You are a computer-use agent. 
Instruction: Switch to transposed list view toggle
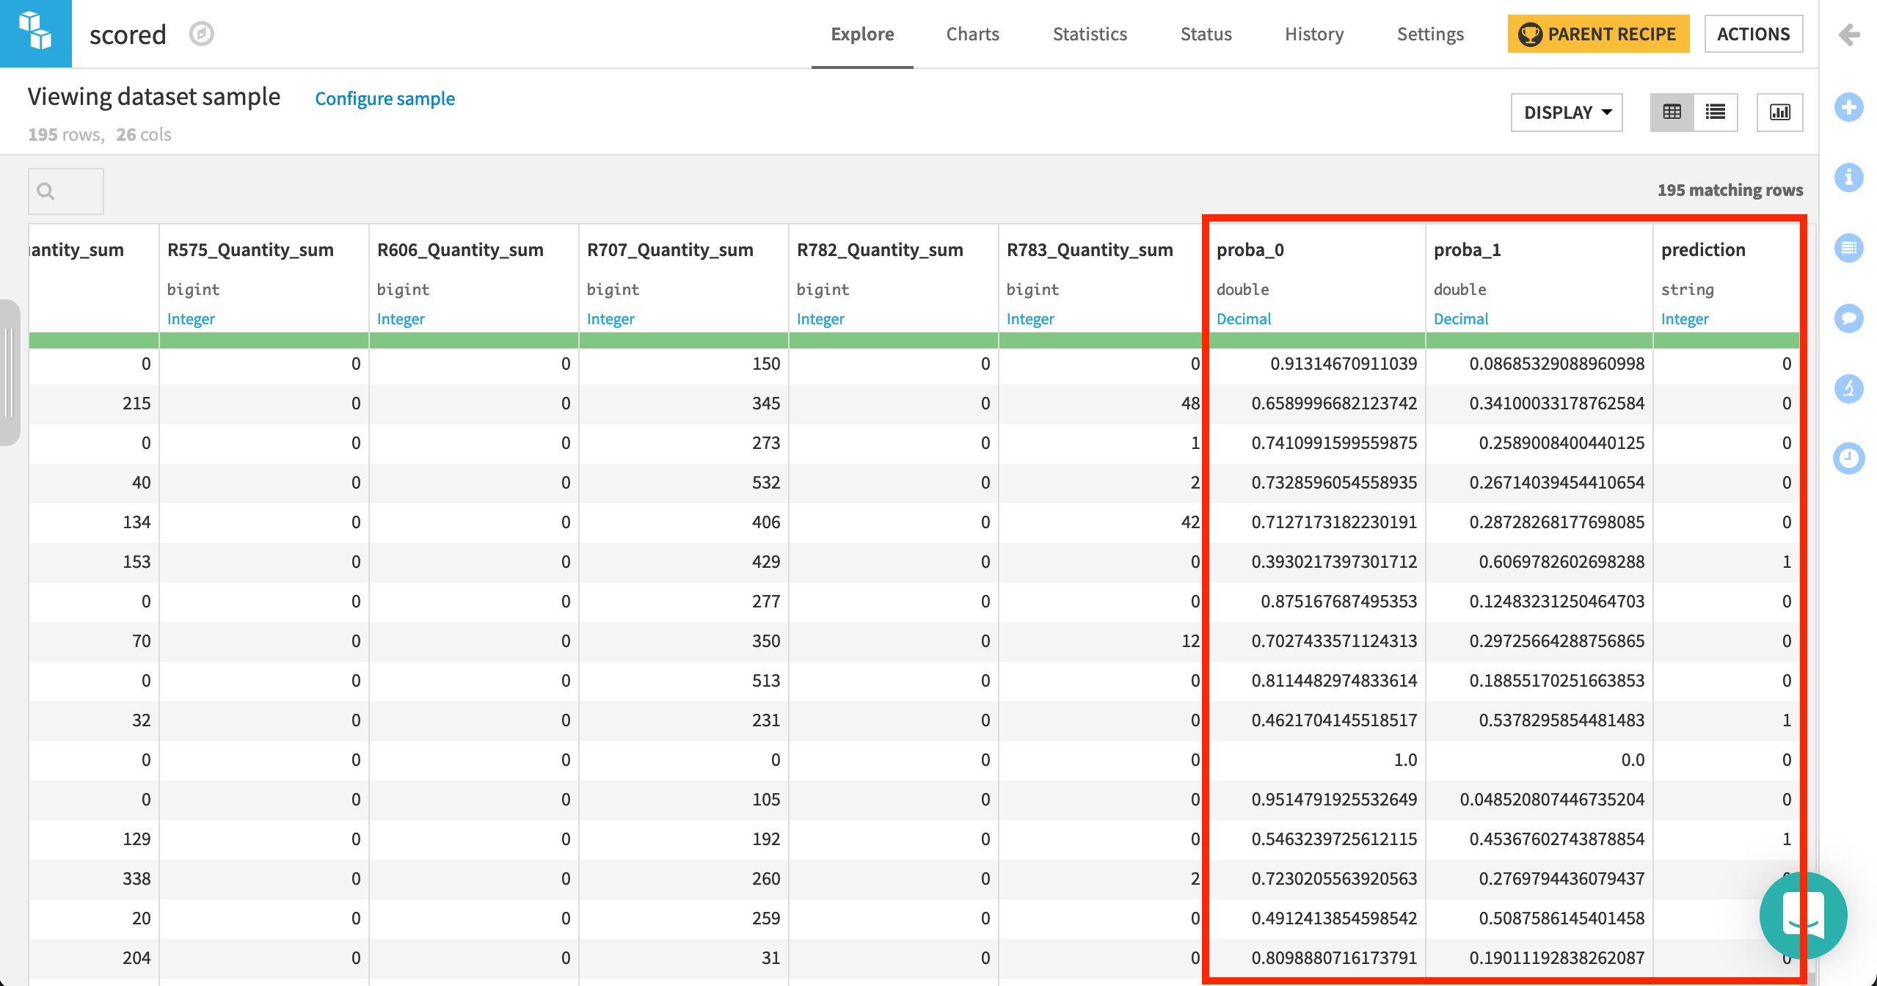pyautogui.click(x=1716, y=112)
